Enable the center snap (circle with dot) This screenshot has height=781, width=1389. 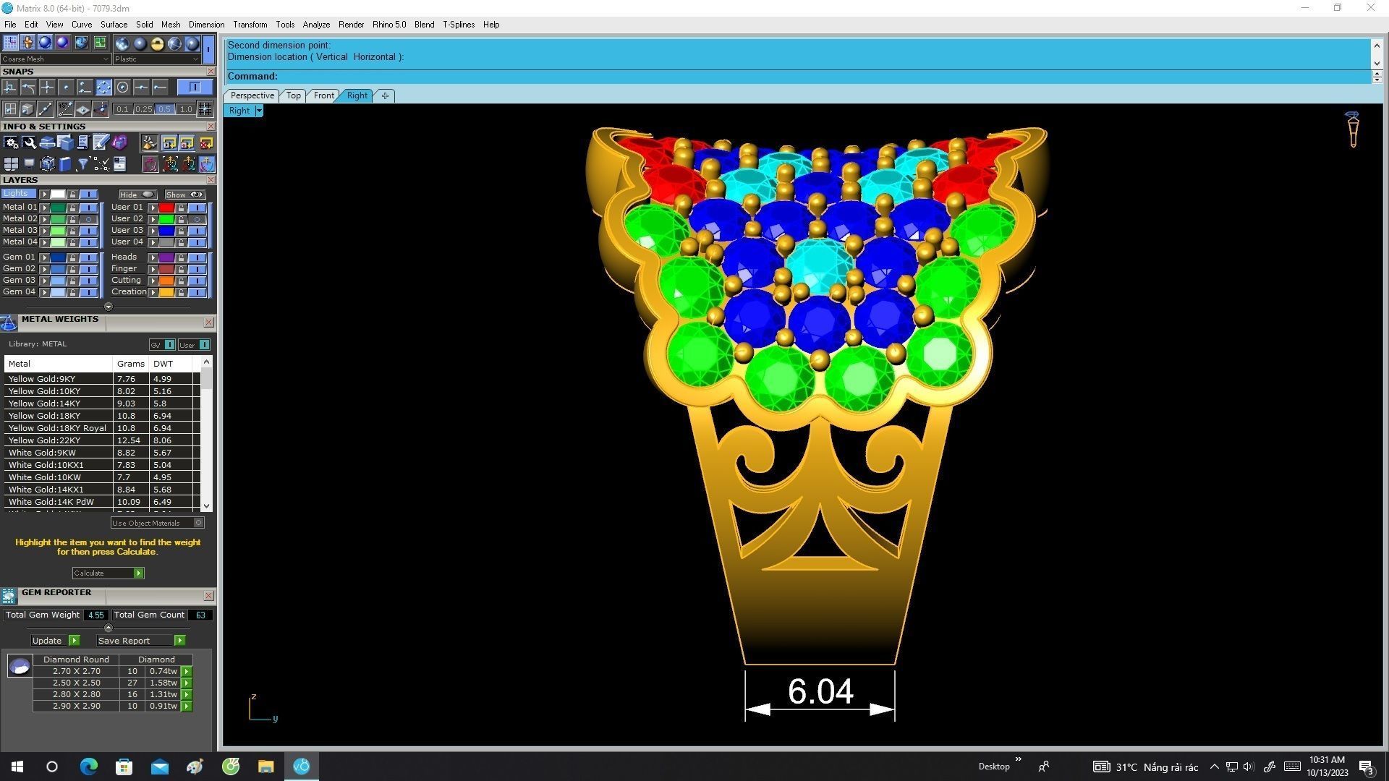(x=123, y=88)
